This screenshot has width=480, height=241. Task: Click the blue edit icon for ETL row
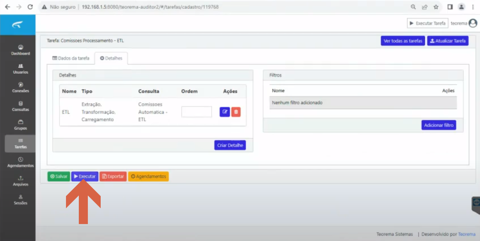click(225, 112)
